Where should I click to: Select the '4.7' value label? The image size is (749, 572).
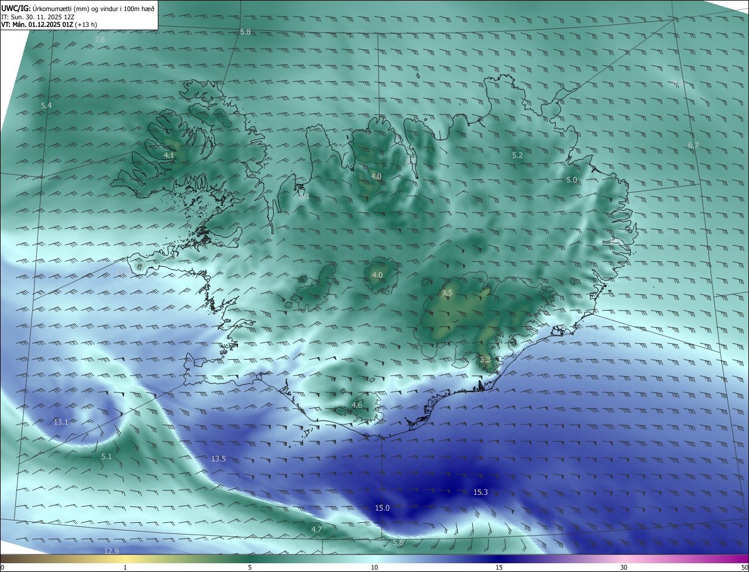tap(316, 529)
